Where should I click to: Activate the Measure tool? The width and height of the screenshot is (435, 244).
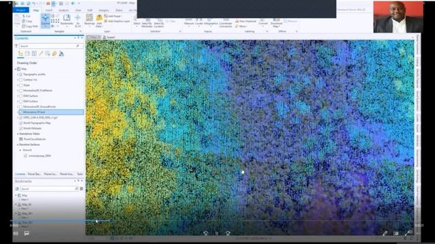click(x=189, y=22)
